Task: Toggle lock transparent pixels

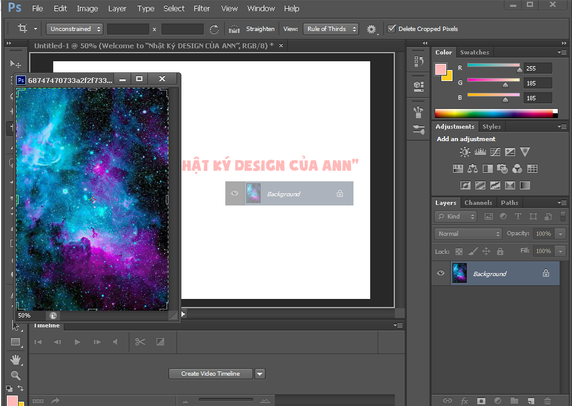Action: [459, 251]
